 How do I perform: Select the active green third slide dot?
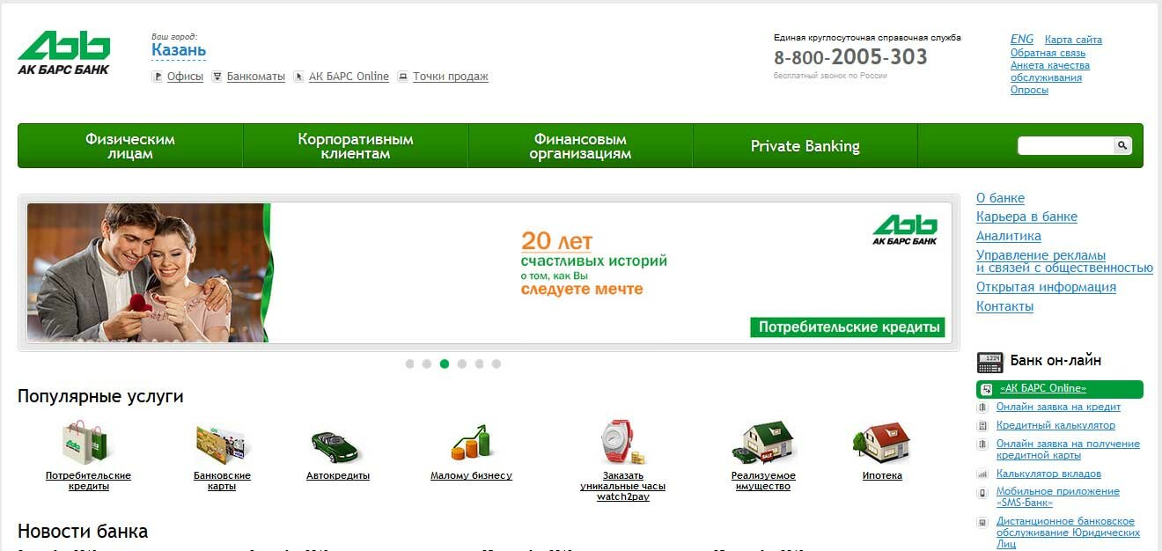pos(445,364)
